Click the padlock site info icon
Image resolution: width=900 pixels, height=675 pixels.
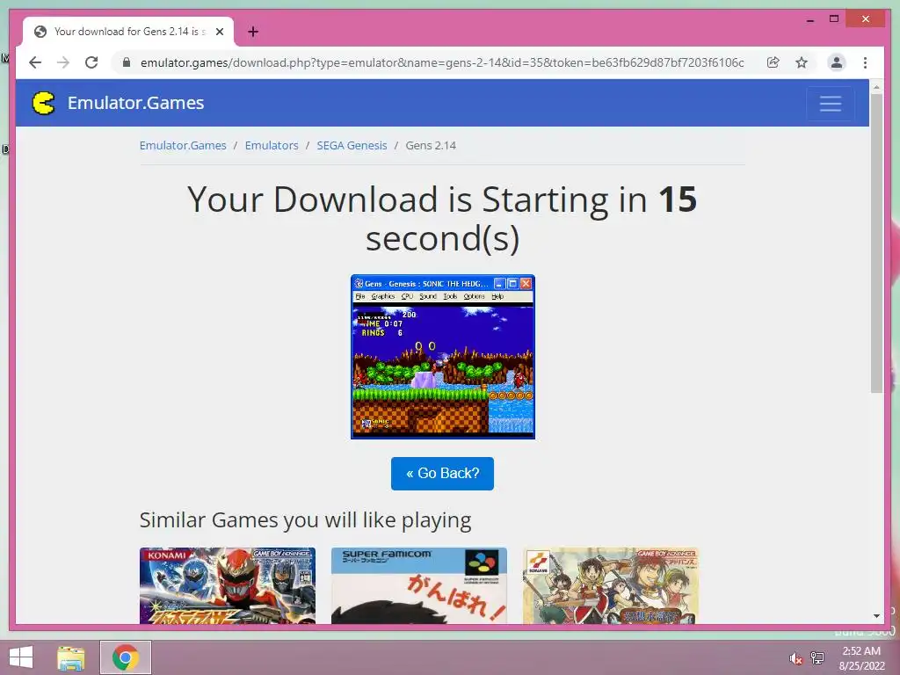(127, 62)
